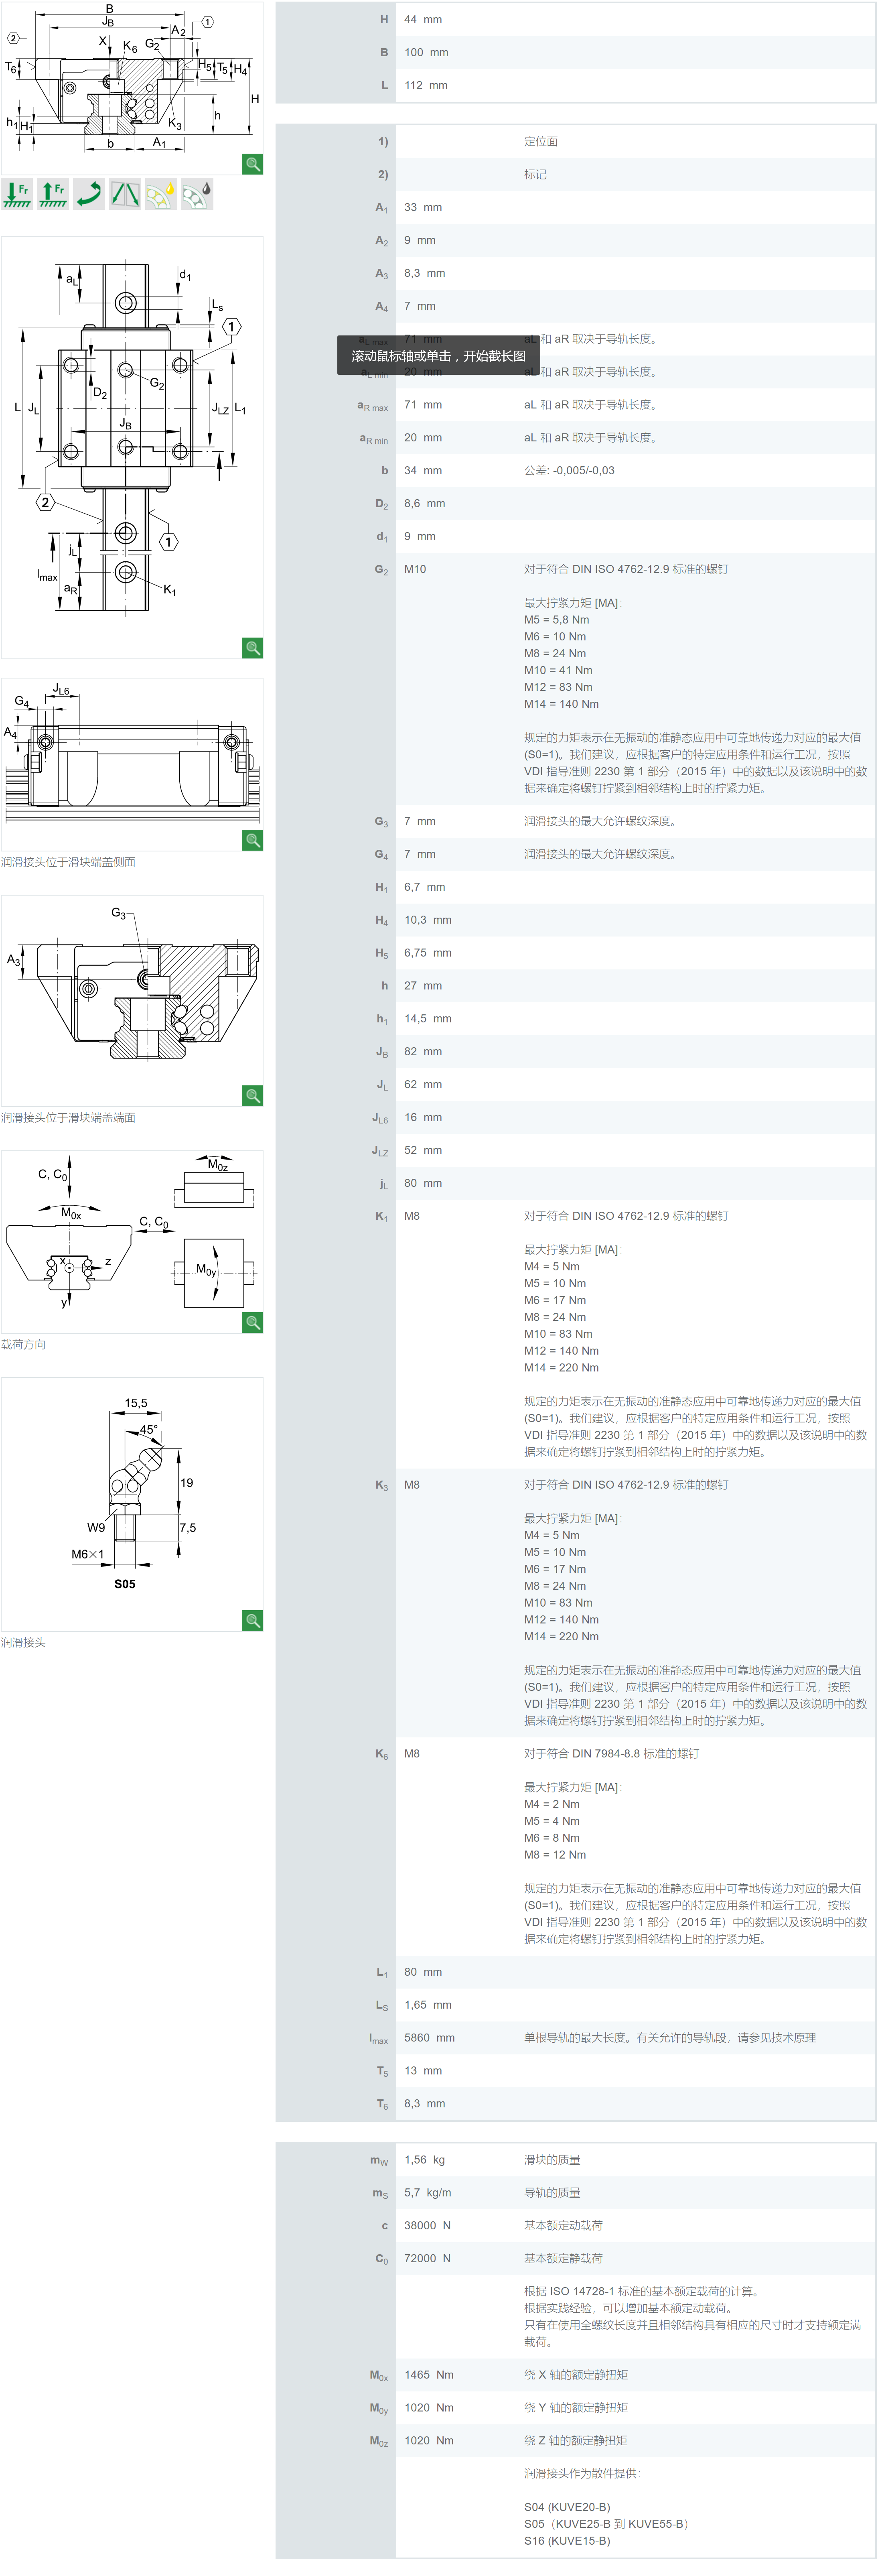The image size is (878, 2576).
Task: Select the A1 value 33 mm
Action: tap(423, 208)
